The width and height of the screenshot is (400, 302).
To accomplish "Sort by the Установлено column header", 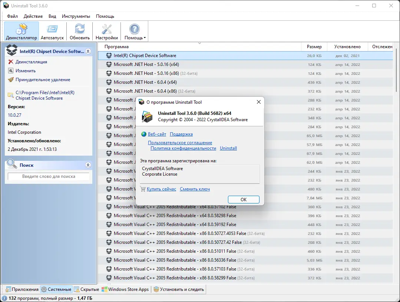I will (x=347, y=47).
